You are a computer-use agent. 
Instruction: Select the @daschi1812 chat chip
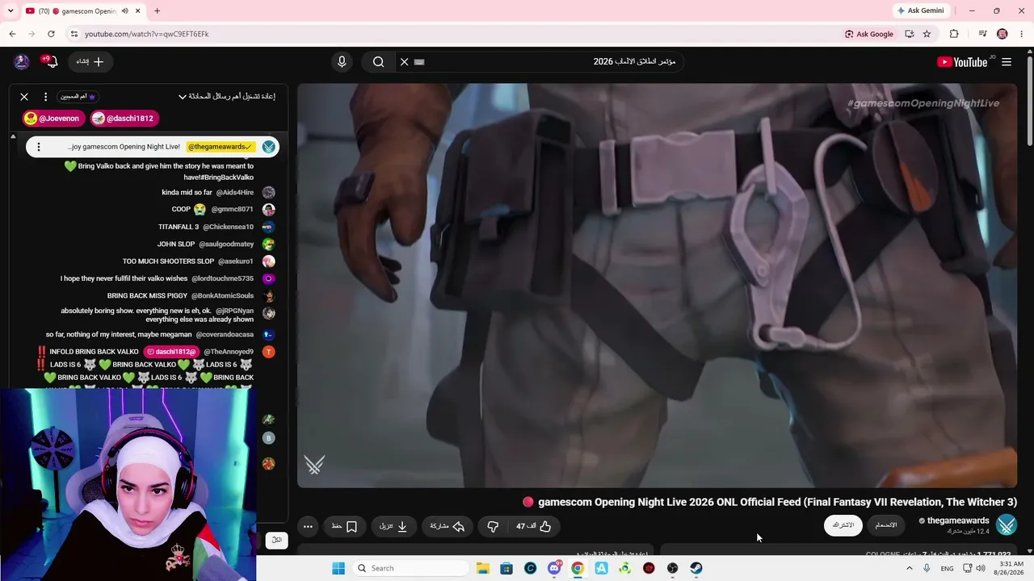pyautogui.click(x=124, y=119)
